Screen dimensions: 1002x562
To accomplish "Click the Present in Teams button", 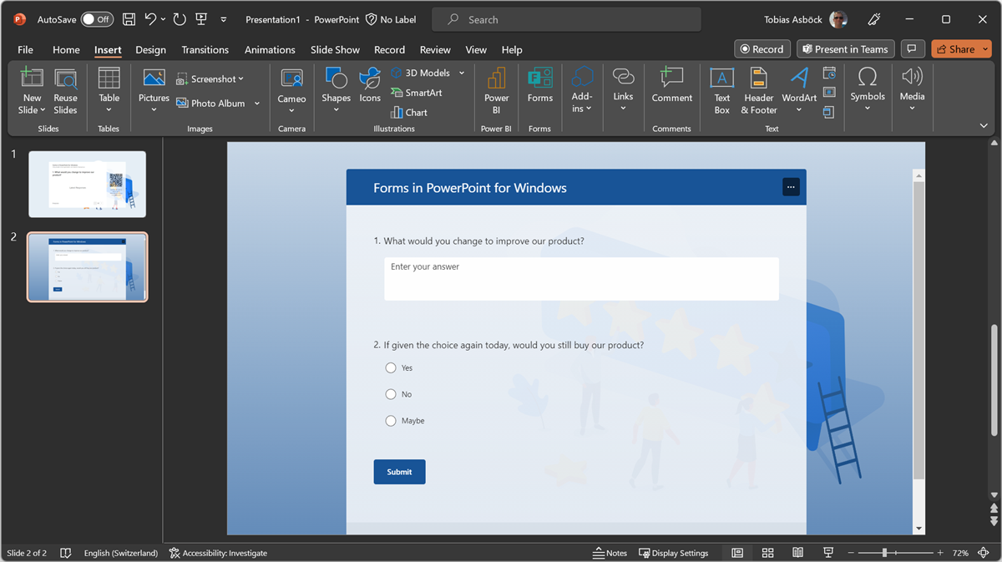I will pyautogui.click(x=845, y=48).
